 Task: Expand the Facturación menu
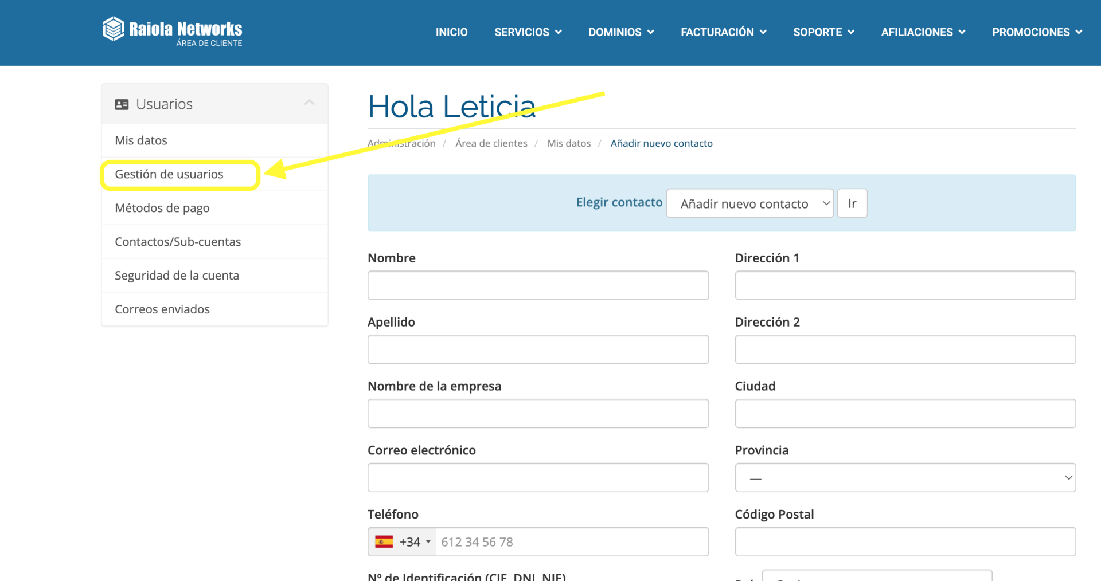(x=723, y=32)
